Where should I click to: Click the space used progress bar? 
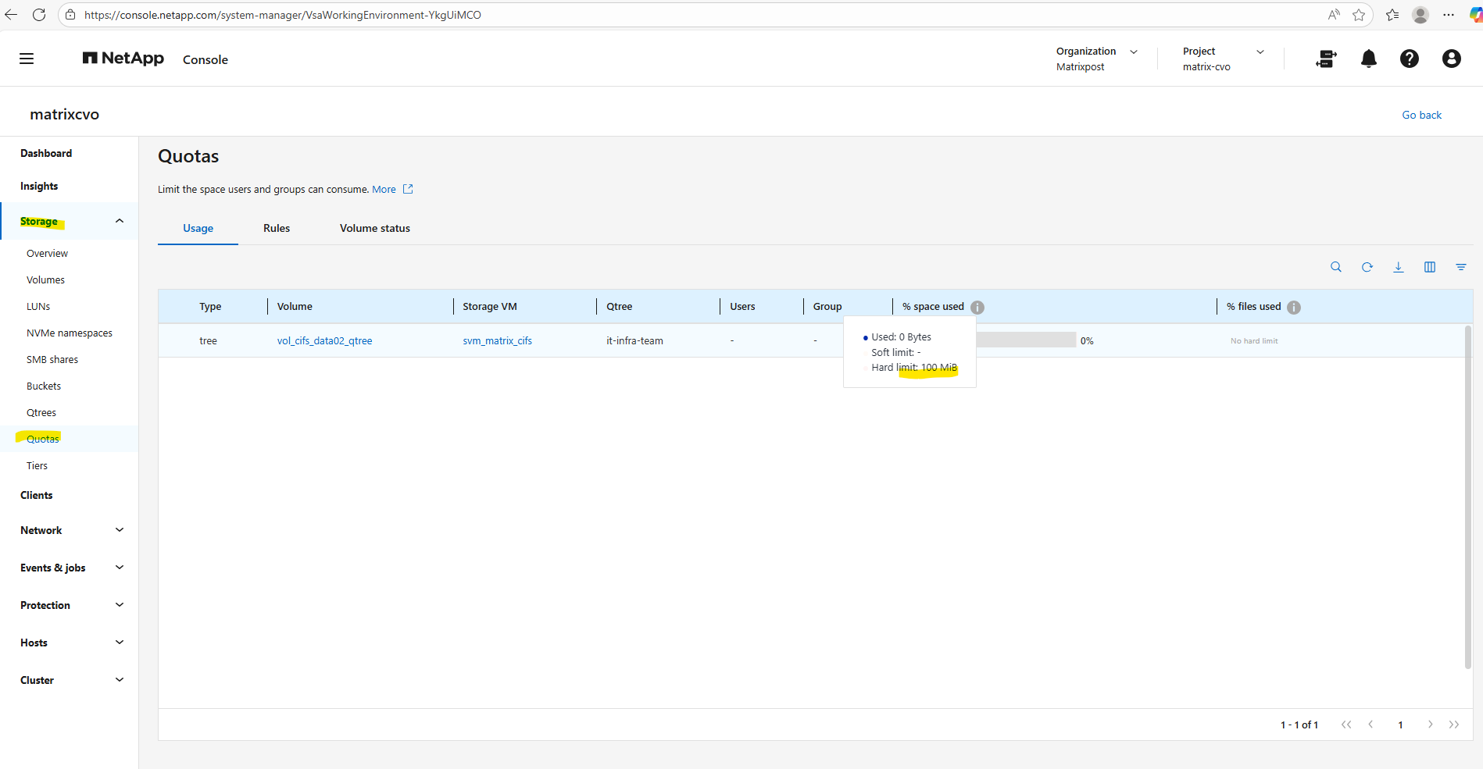[1026, 340]
